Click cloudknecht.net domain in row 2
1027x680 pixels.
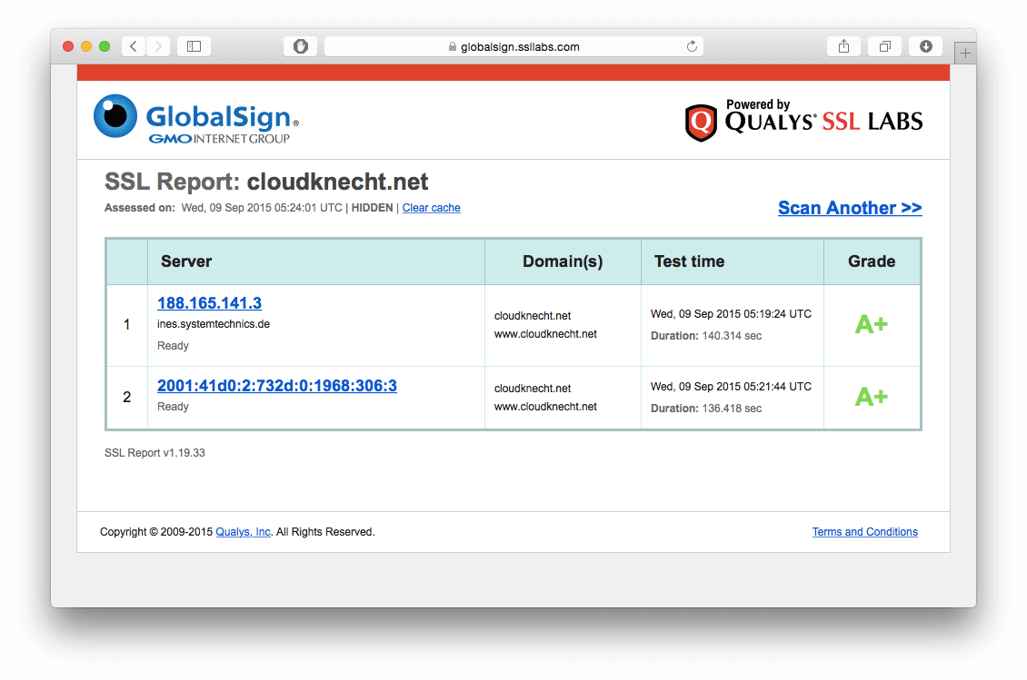tap(533, 388)
